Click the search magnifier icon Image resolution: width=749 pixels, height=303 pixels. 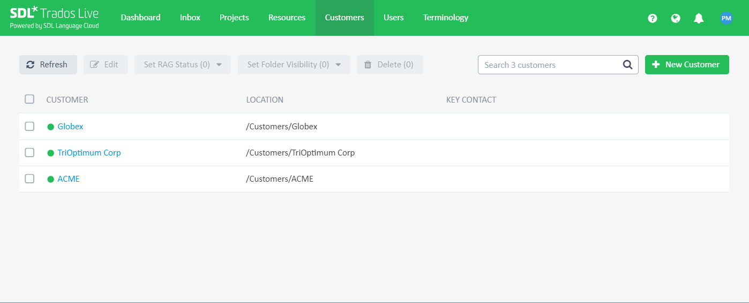[x=627, y=65]
